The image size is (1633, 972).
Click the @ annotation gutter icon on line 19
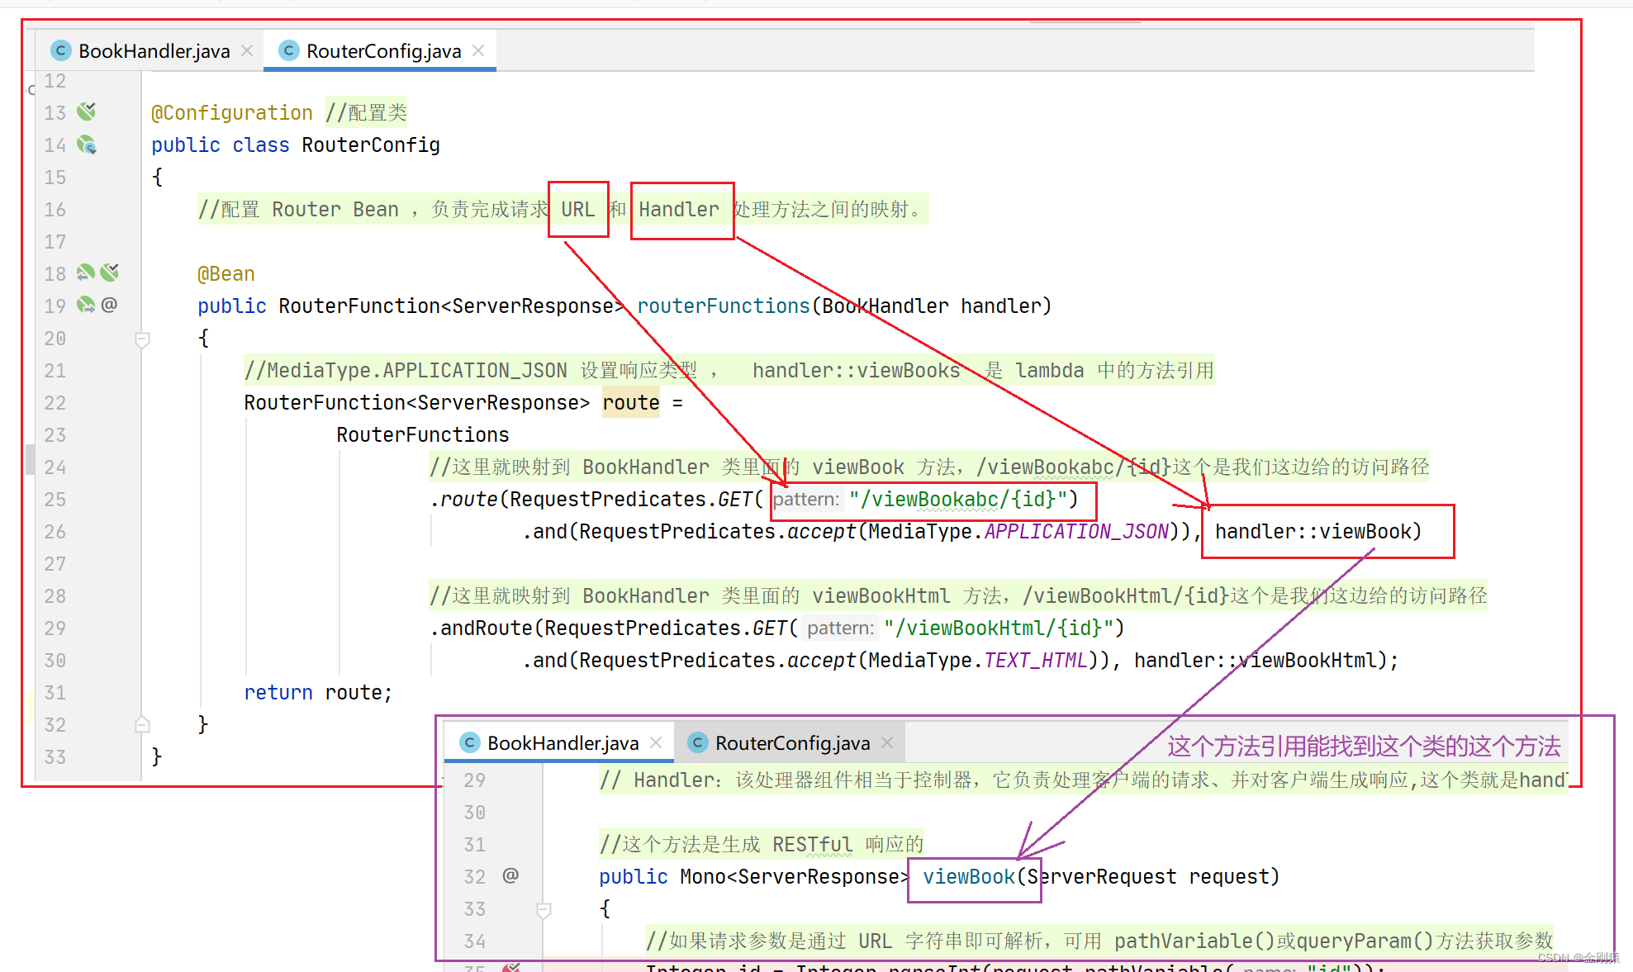coord(109,305)
